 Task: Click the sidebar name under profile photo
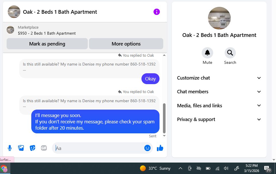219,35
